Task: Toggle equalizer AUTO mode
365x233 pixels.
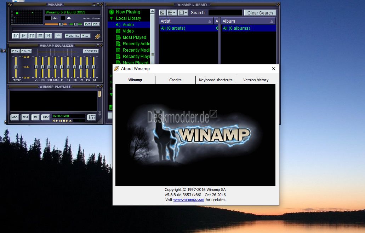Action: [x=26, y=51]
